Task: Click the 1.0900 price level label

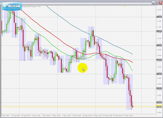Action: 159,103
